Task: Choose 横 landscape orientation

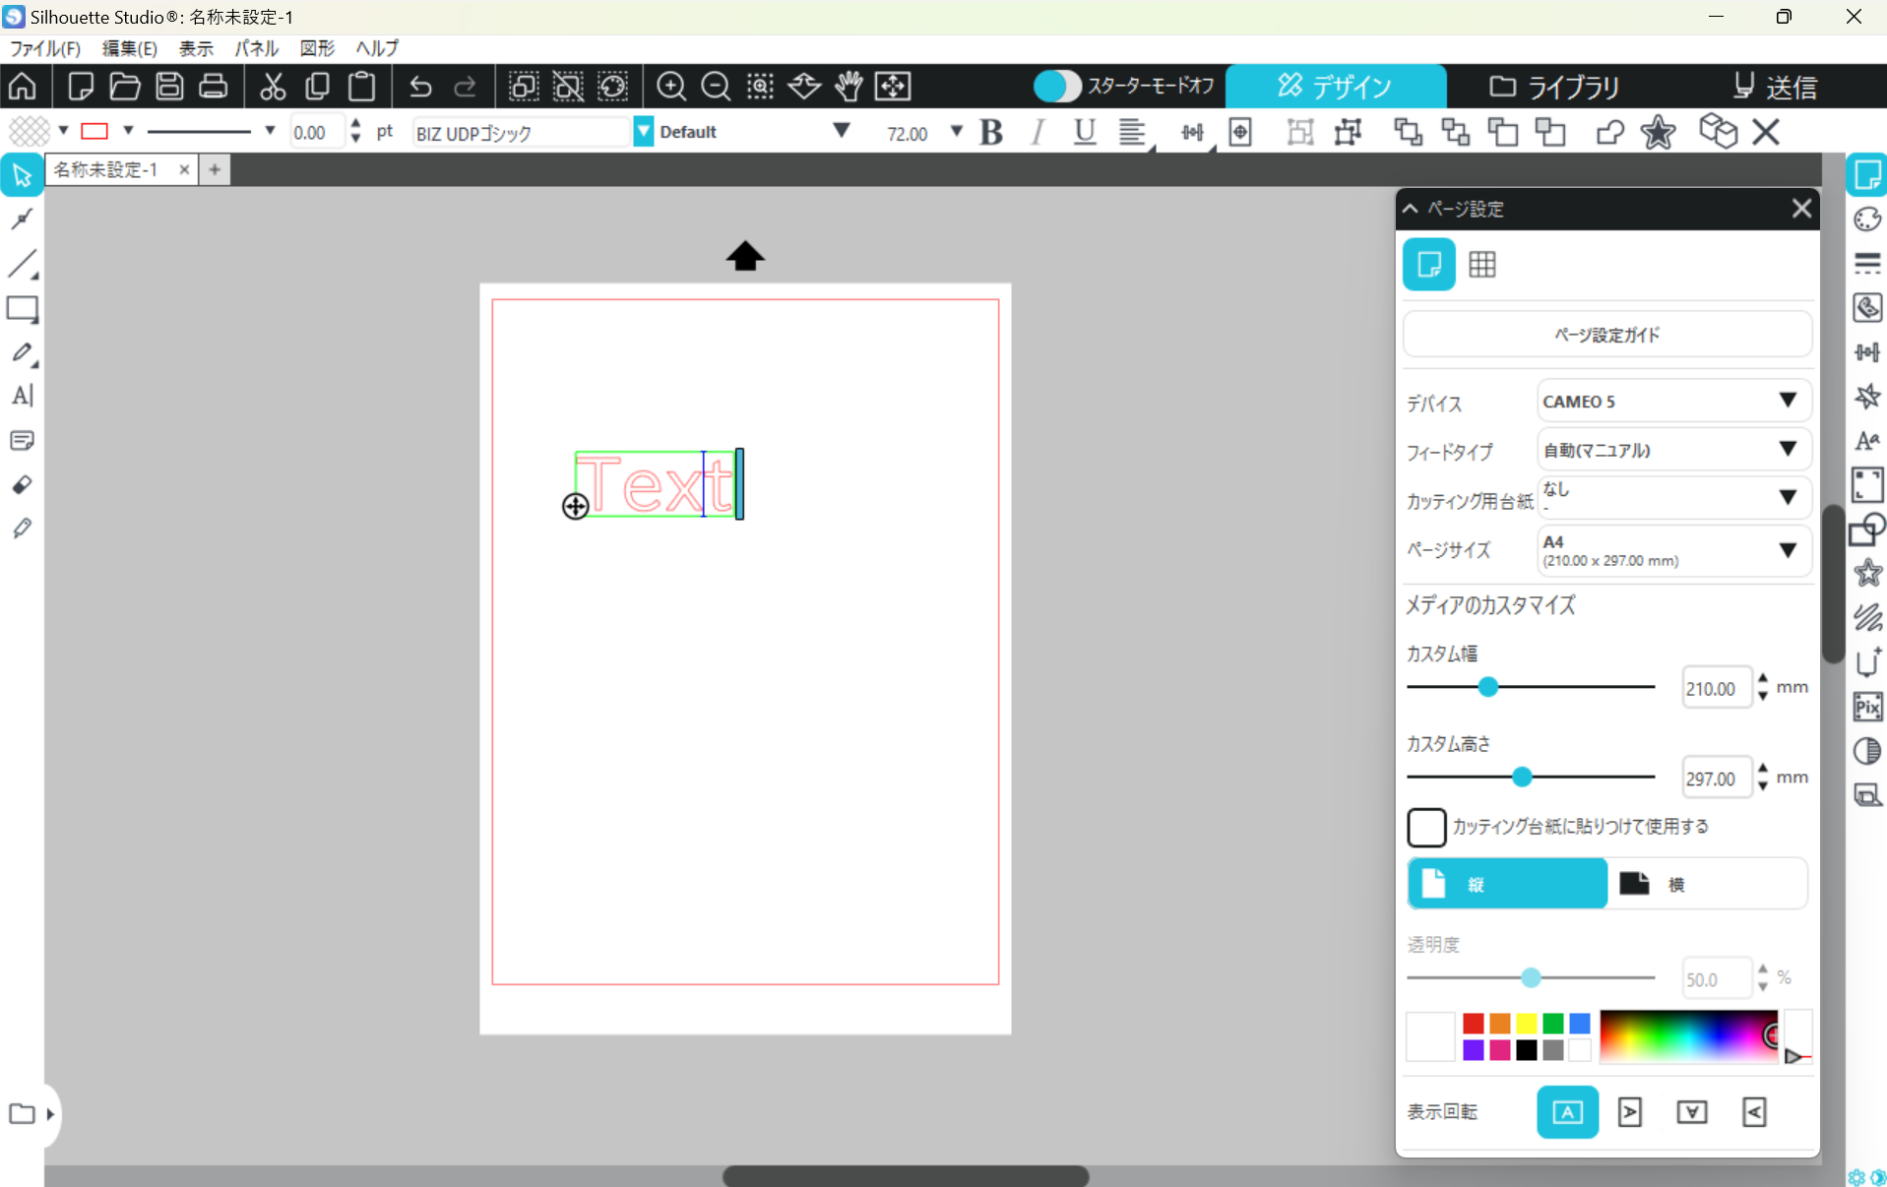Action: tap(1707, 884)
